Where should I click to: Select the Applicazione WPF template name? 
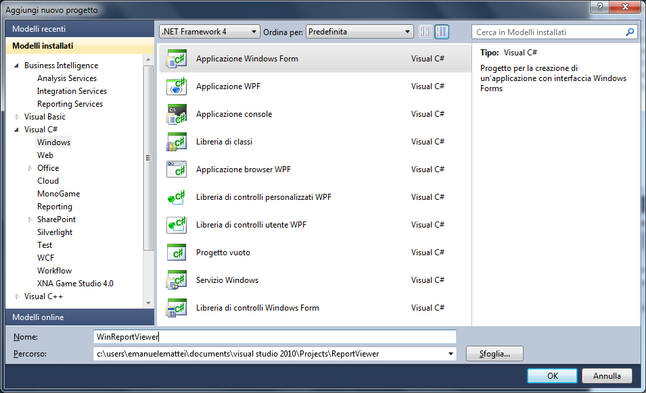point(228,86)
